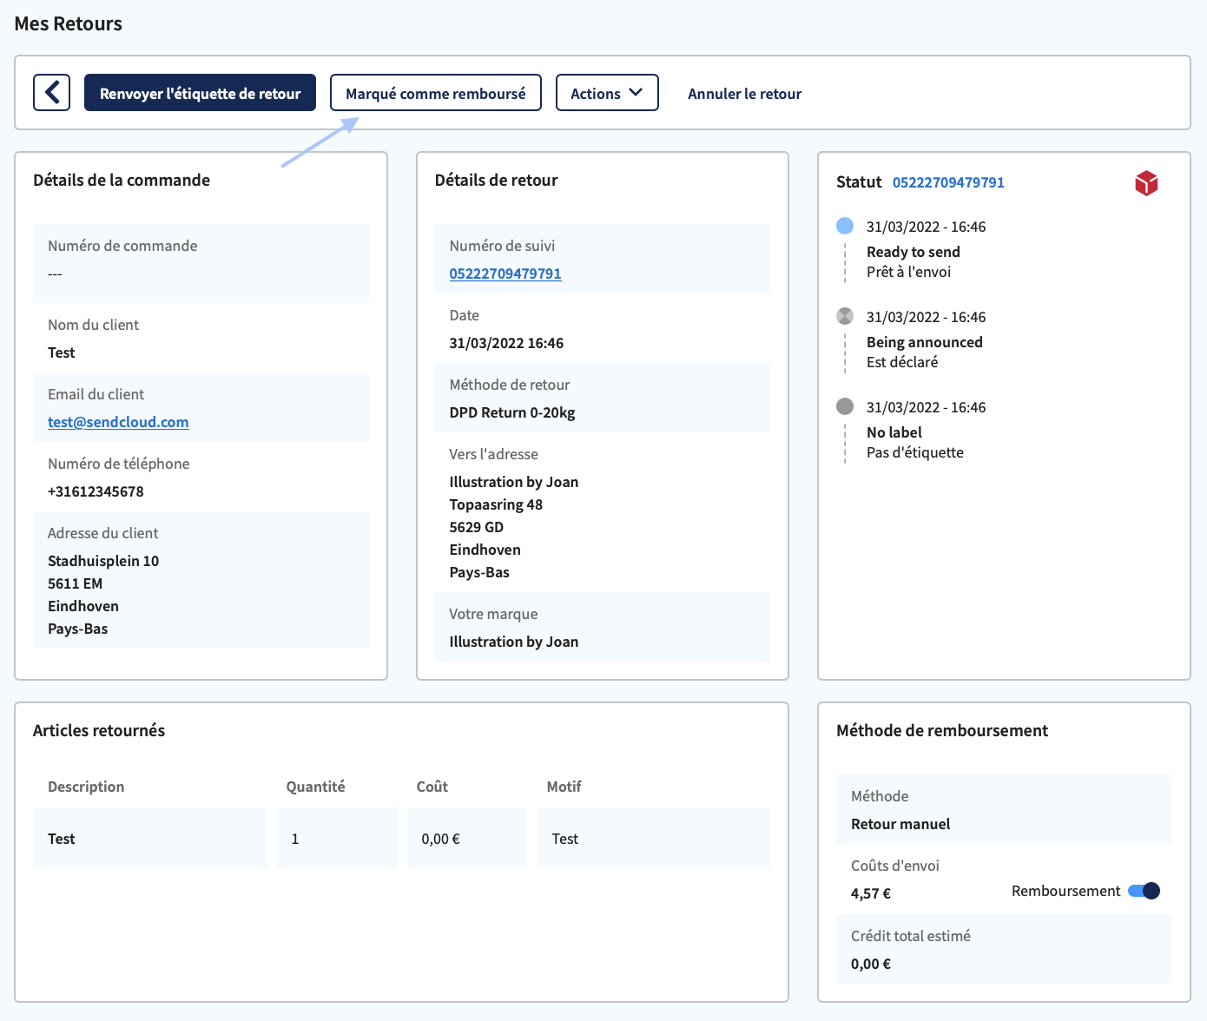
Task: Go back using the left chevron icon
Action: click(52, 93)
